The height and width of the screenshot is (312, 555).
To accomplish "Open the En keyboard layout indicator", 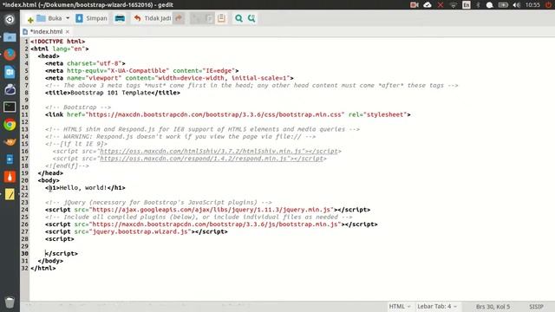I will [x=467, y=5].
